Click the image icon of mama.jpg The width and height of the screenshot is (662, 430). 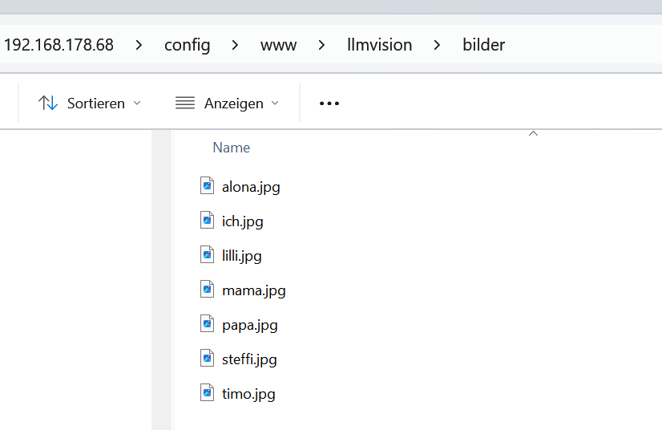(207, 289)
